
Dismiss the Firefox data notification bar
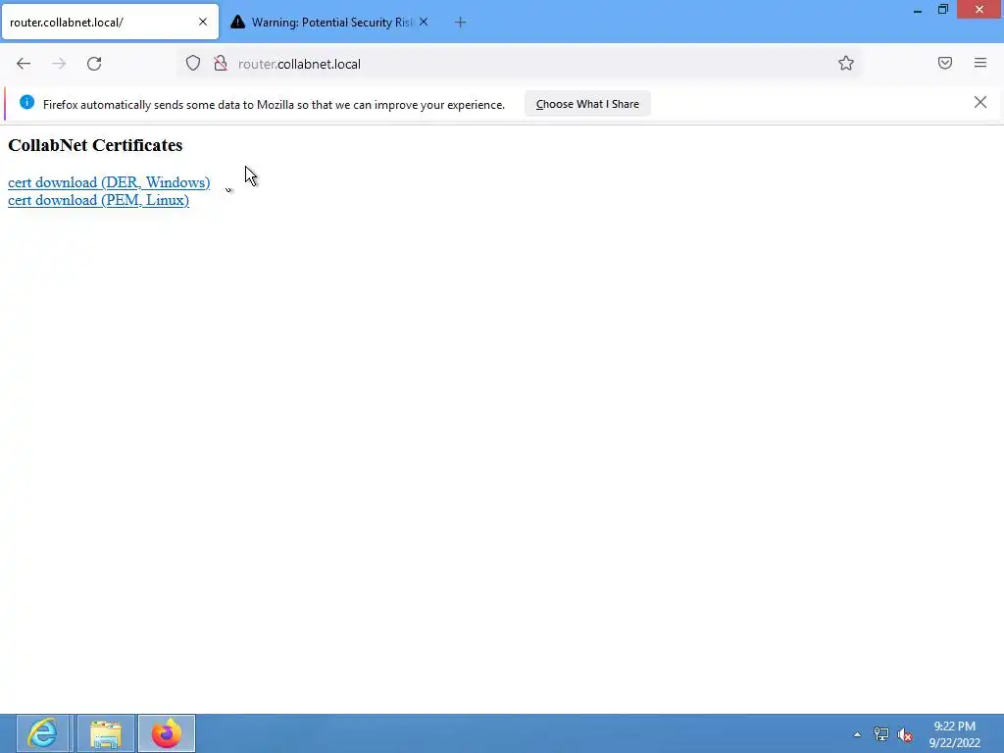[x=980, y=102]
